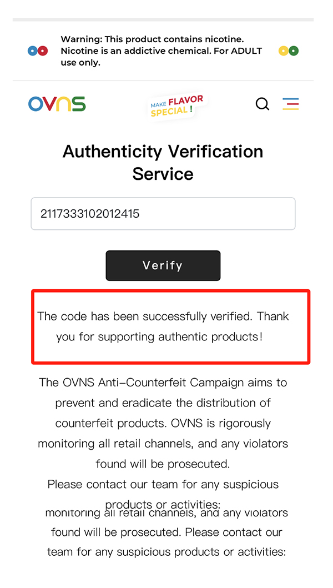The width and height of the screenshot is (333, 588).
Task: Click the Authenticity Verification Service heading
Action: pyautogui.click(x=163, y=162)
